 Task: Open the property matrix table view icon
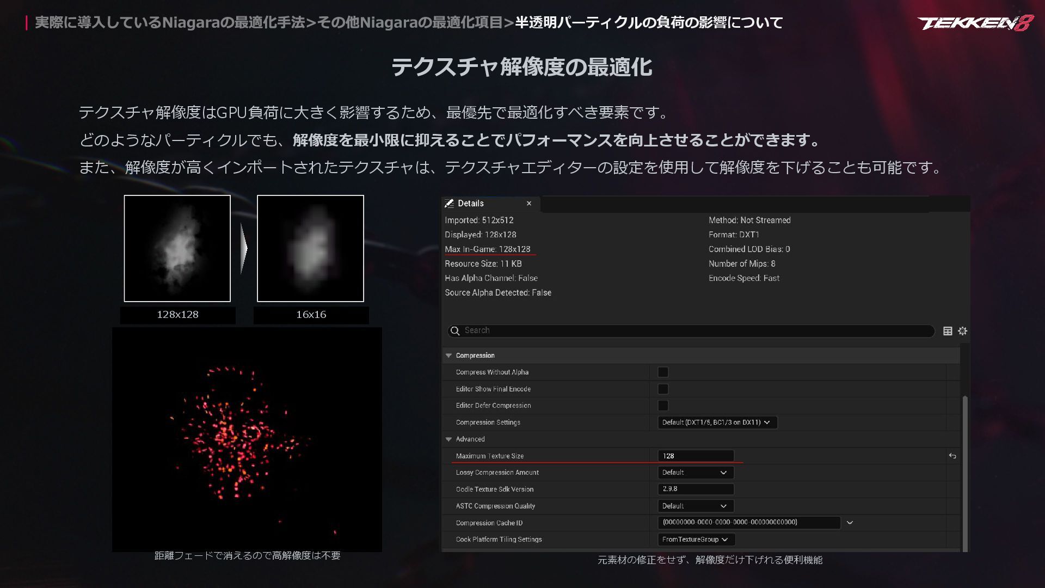(x=948, y=331)
